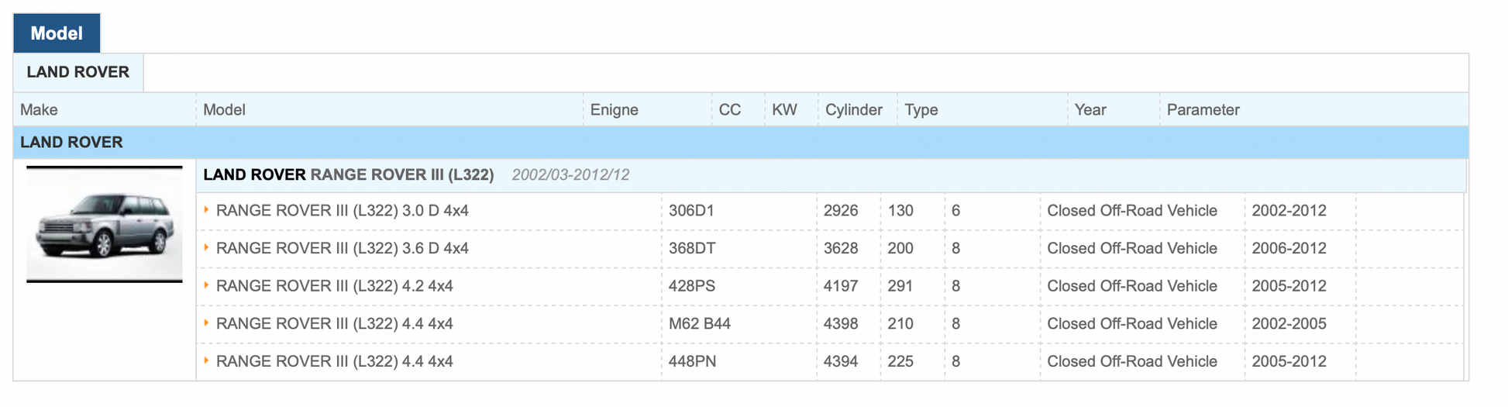Select engine code 428PS cell
The width and height of the screenshot is (1508, 407).
click(691, 286)
